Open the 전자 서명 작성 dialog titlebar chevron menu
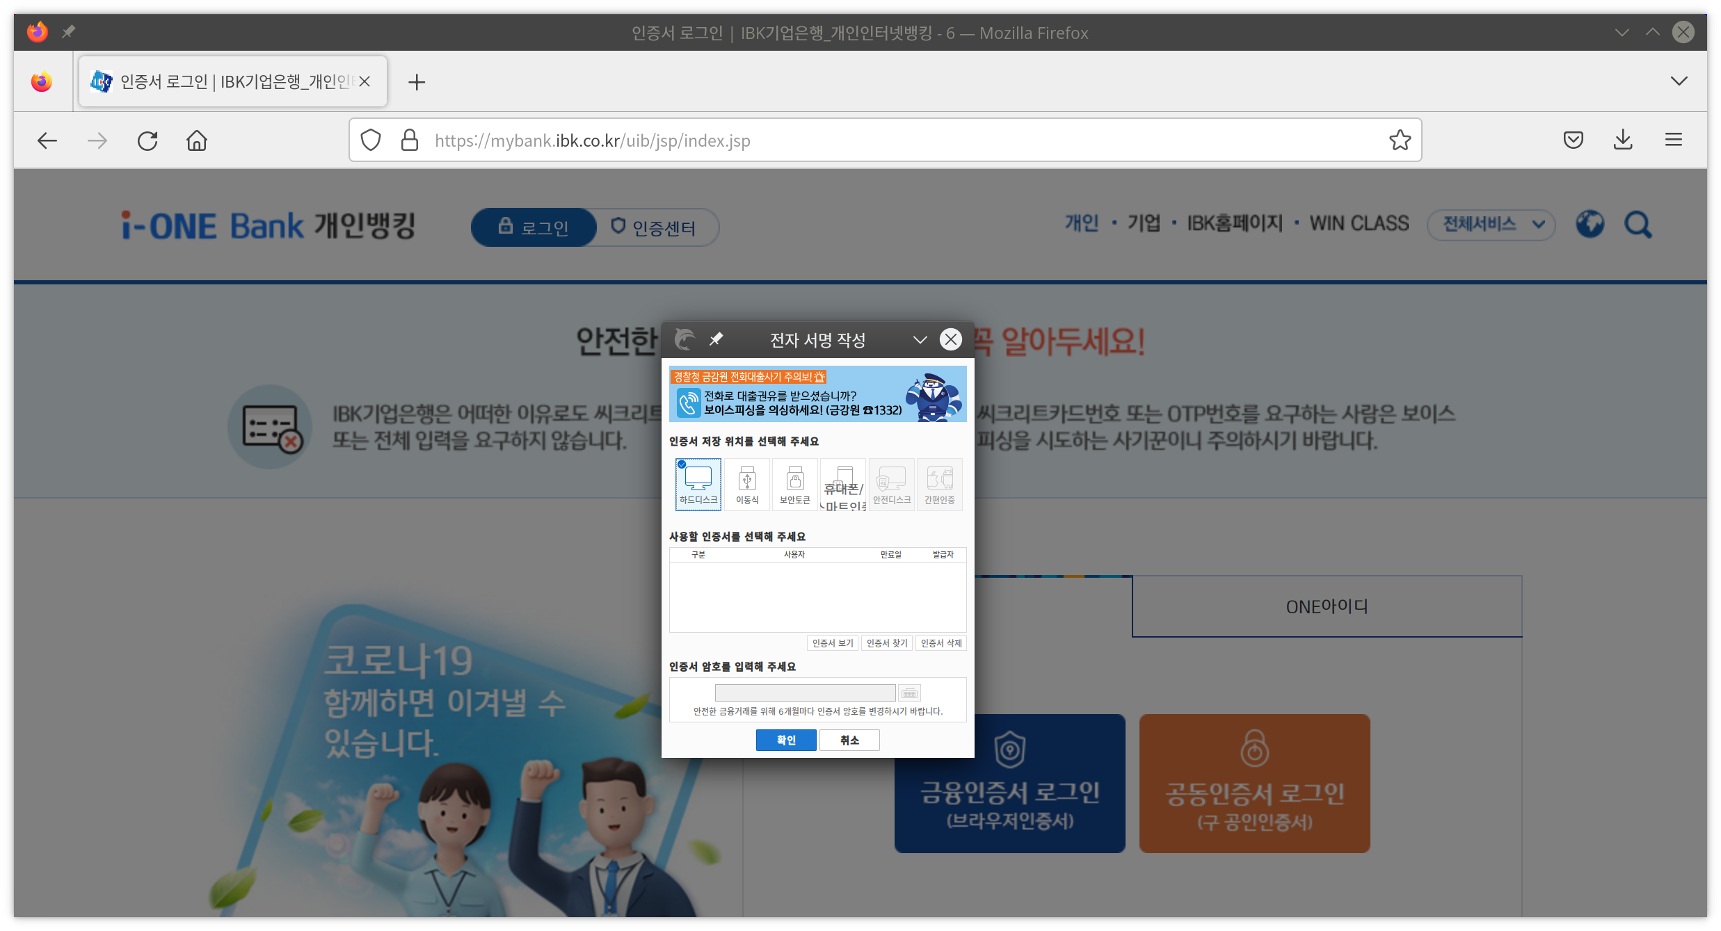The height and width of the screenshot is (931, 1721). (920, 339)
